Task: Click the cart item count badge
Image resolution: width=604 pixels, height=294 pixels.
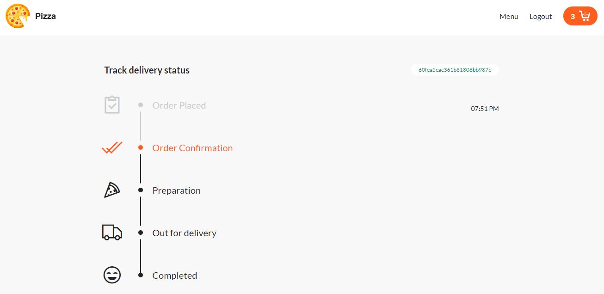Action: (573, 15)
